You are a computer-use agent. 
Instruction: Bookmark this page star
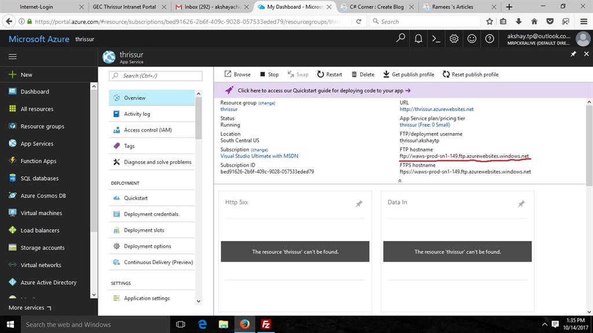[489, 21]
